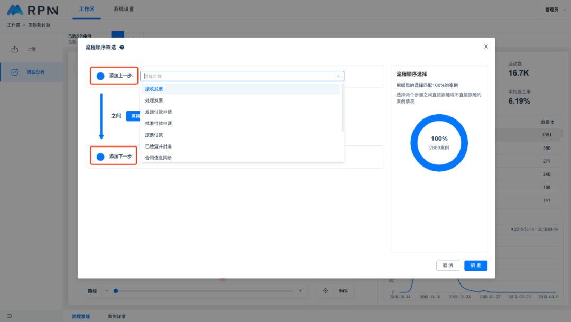Open the 案例详情 tab at bottom
Image resolution: width=571 pixels, height=322 pixels.
click(117, 316)
